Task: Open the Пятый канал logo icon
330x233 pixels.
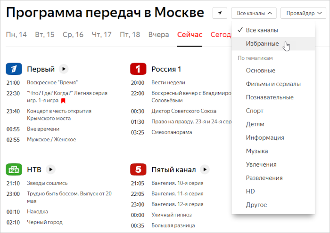Action: click(x=138, y=169)
